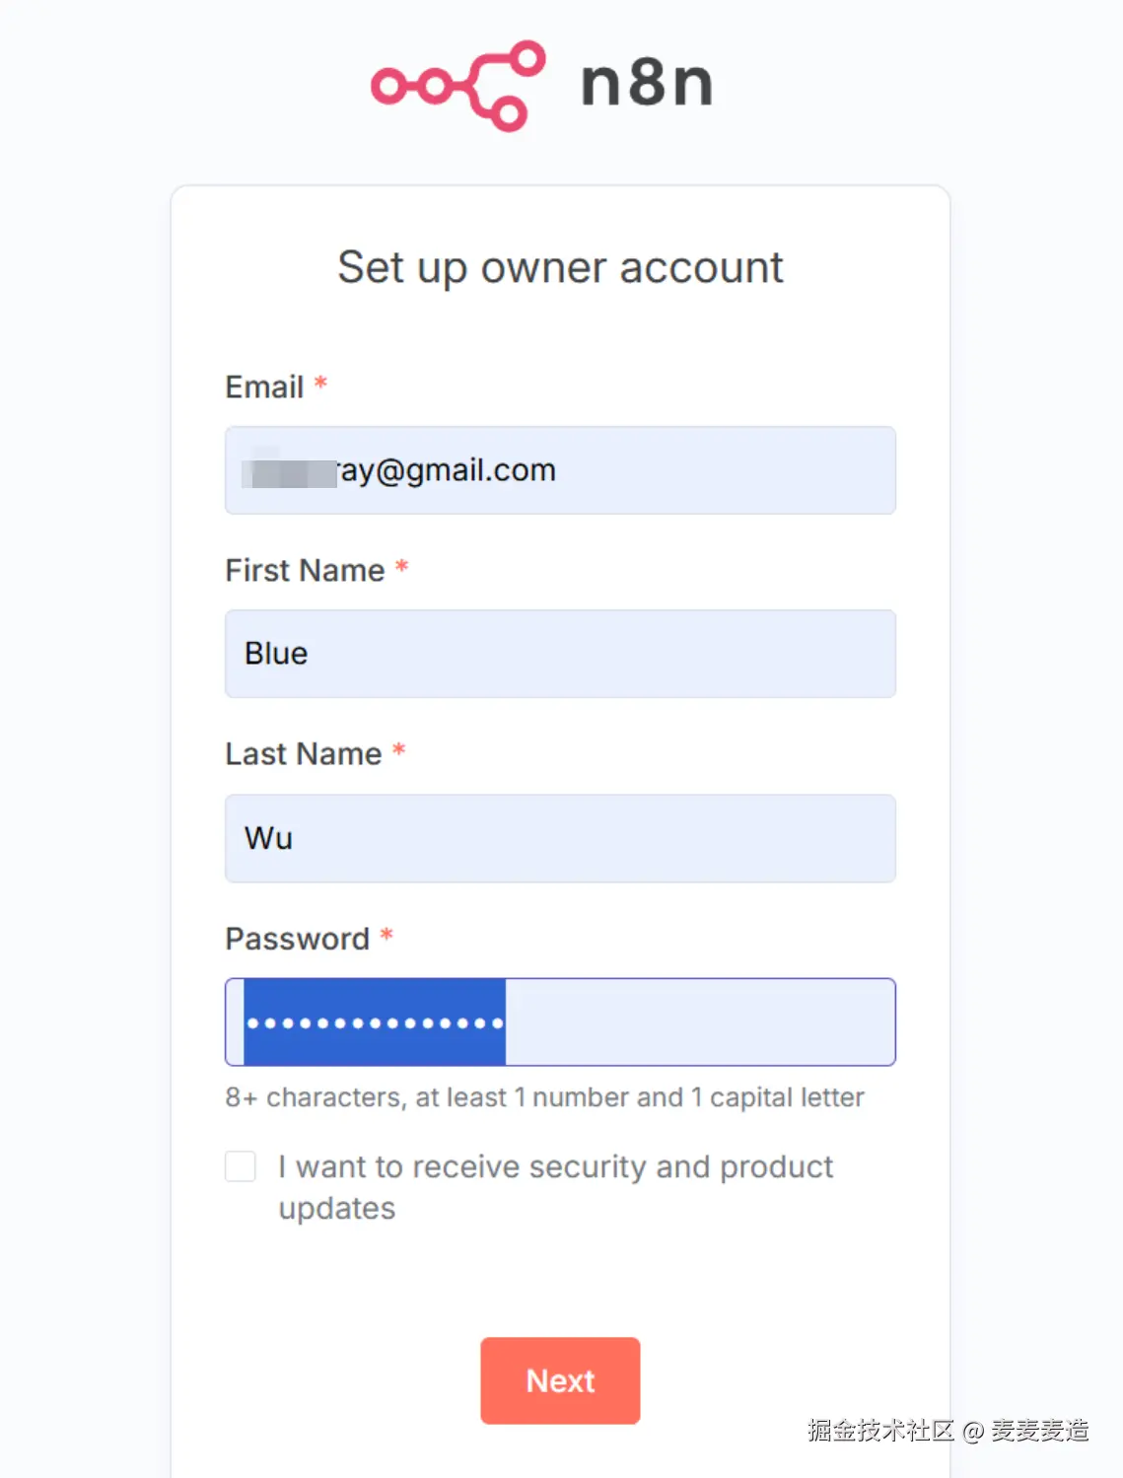The image size is (1123, 1478).
Task: Click inside the Password input field
Action: pyautogui.click(x=690, y=1022)
